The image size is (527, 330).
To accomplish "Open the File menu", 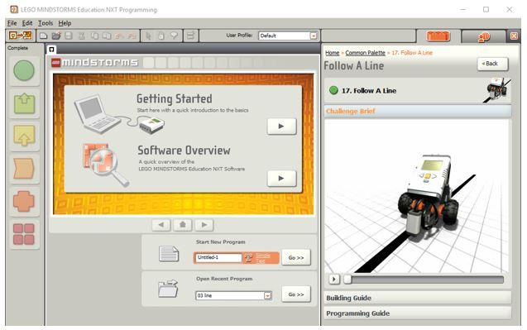I will pyautogui.click(x=12, y=23).
